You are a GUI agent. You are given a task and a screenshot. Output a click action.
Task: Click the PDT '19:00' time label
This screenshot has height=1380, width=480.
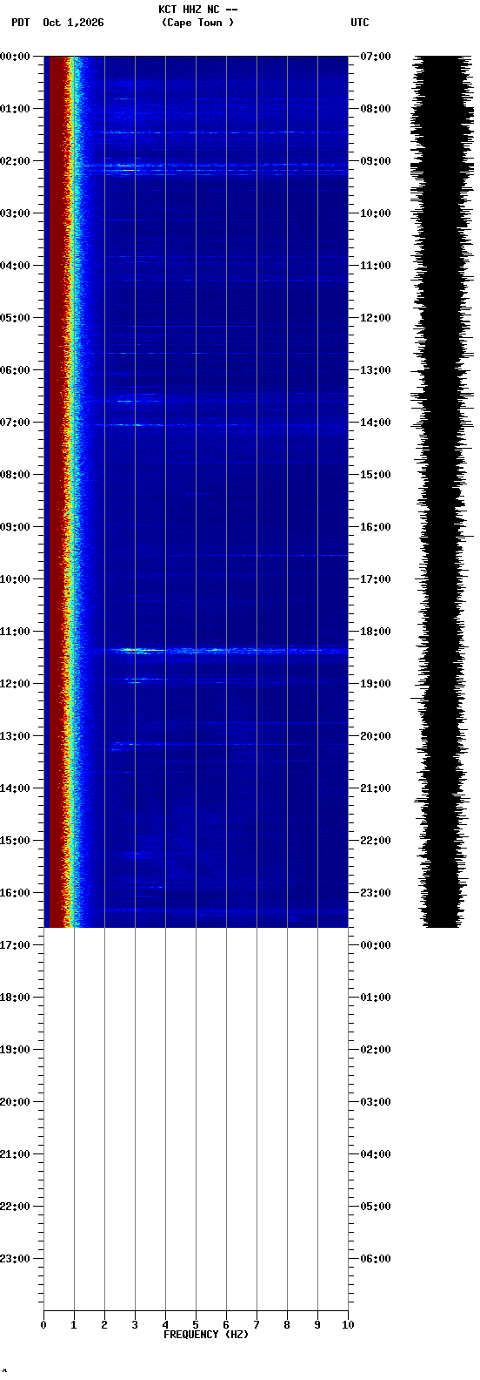point(15,1050)
